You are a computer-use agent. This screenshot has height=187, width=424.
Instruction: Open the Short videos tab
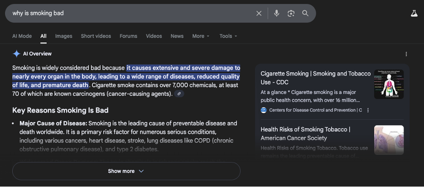point(96,36)
